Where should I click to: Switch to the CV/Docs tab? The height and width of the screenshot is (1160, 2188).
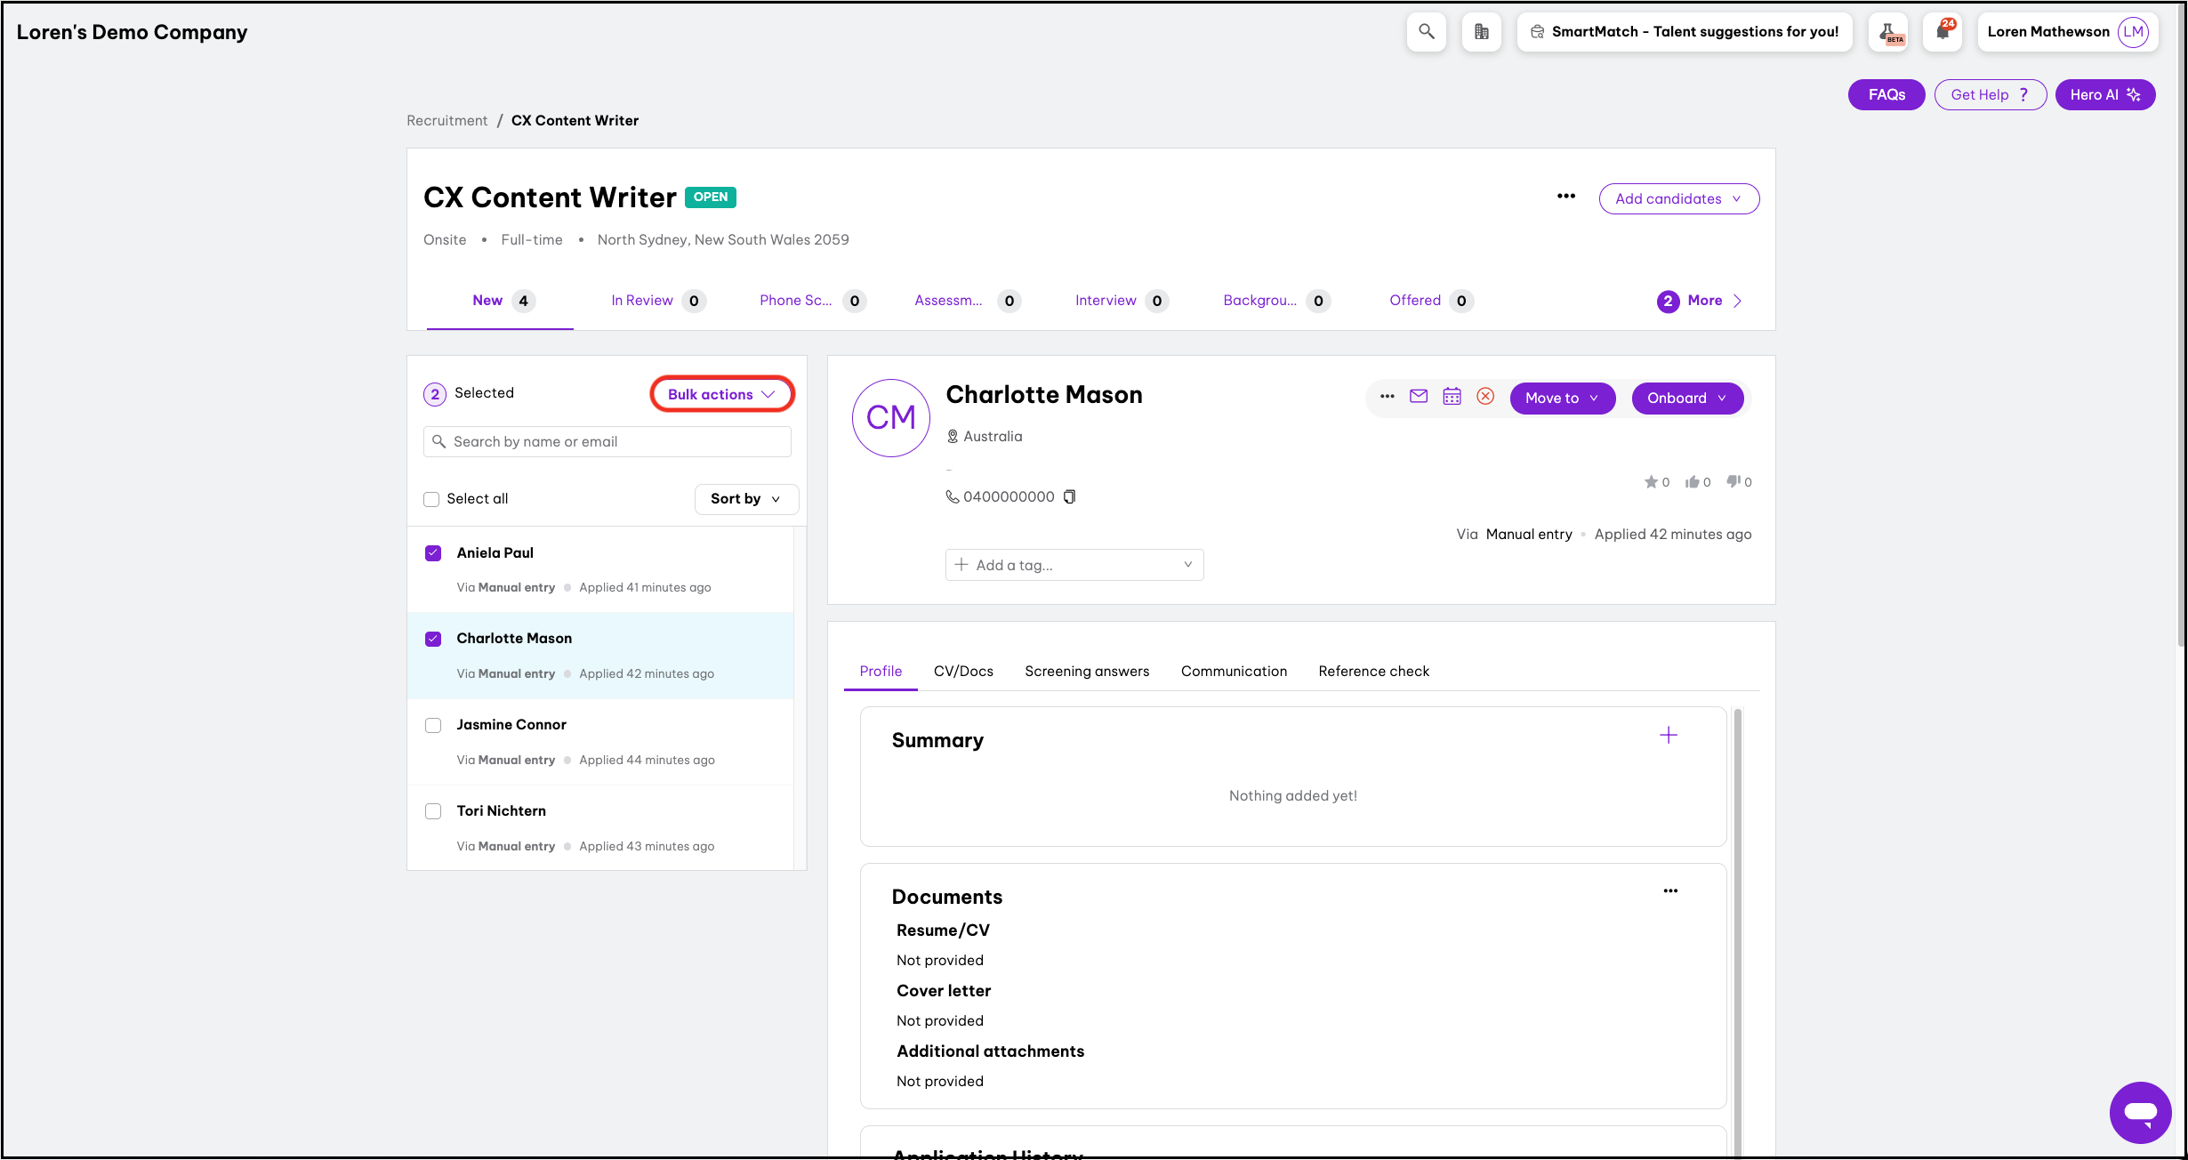tap(963, 671)
